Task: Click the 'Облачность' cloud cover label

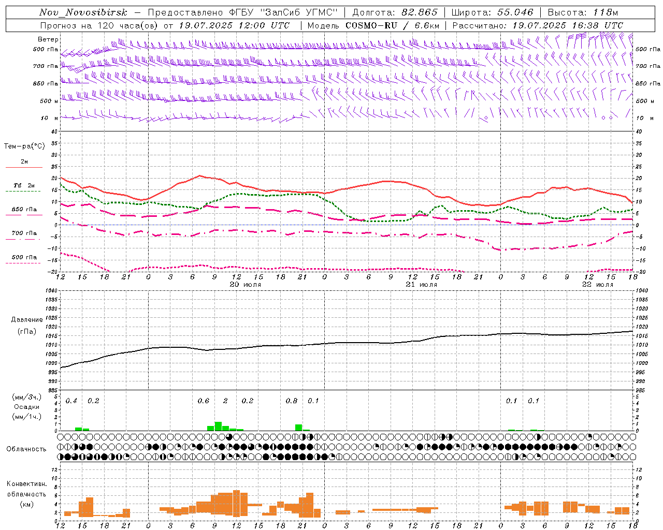Action: point(26,449)
